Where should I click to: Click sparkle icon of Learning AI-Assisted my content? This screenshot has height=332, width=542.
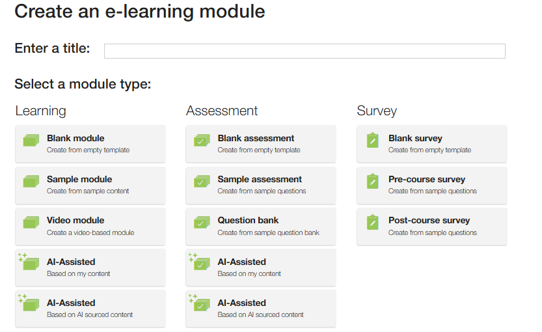pyautogui.click(x=23, y=256)
